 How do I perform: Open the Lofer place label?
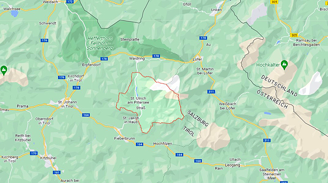click(197, 59)
